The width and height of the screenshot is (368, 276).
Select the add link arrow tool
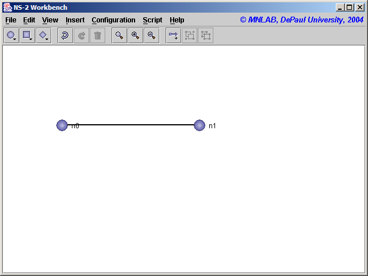173,36
